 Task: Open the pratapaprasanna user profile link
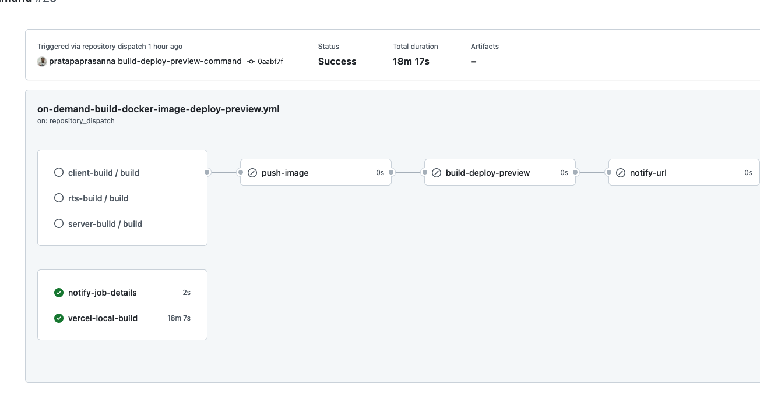[82, 61]
